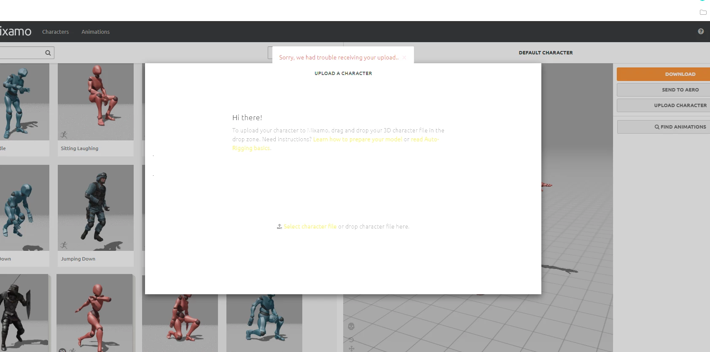Click the Upload Character button
This screenshot has width=710, height=352.
click(663, 105)
